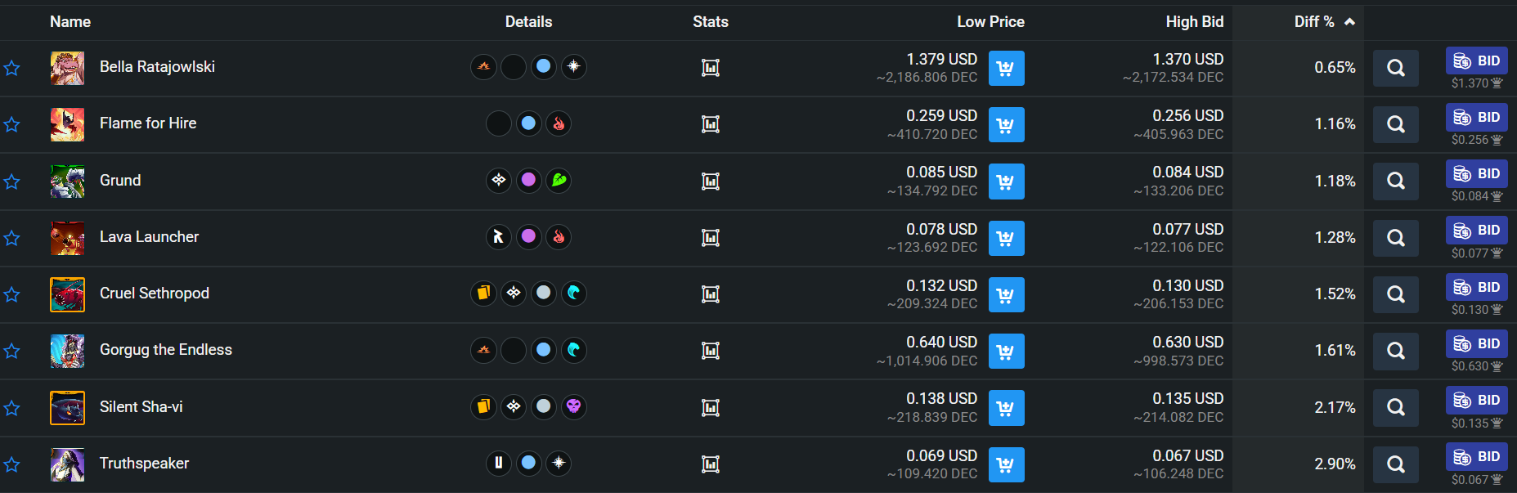Favorite Bella Ratajowlski with the star
This screenshot has width=1517, height=493.
(12, 69)
